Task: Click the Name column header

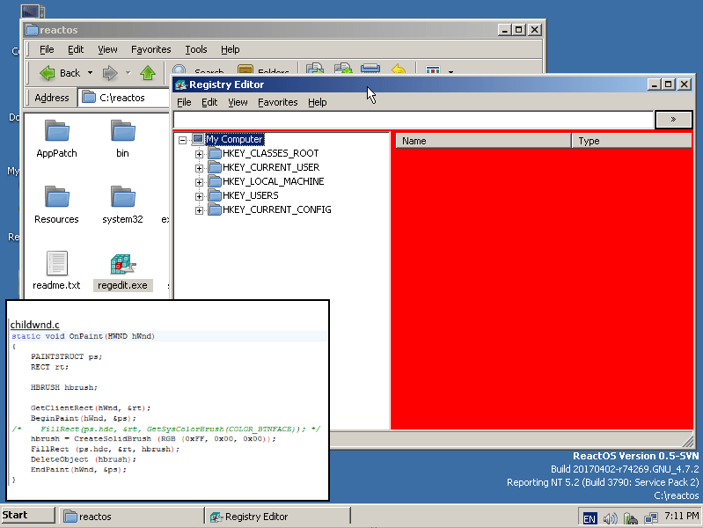Action: [483, 141]
